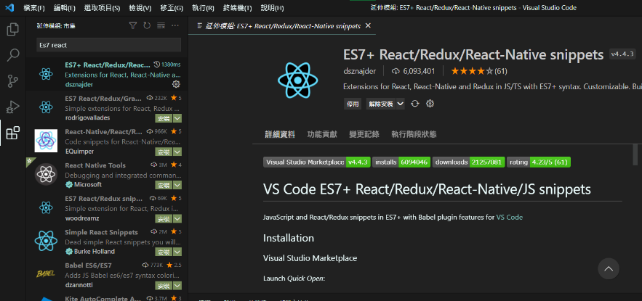The width and height of the screenshot is (642, 301).
Task: Open the Extensions view icon
Action: click(12, 133)
